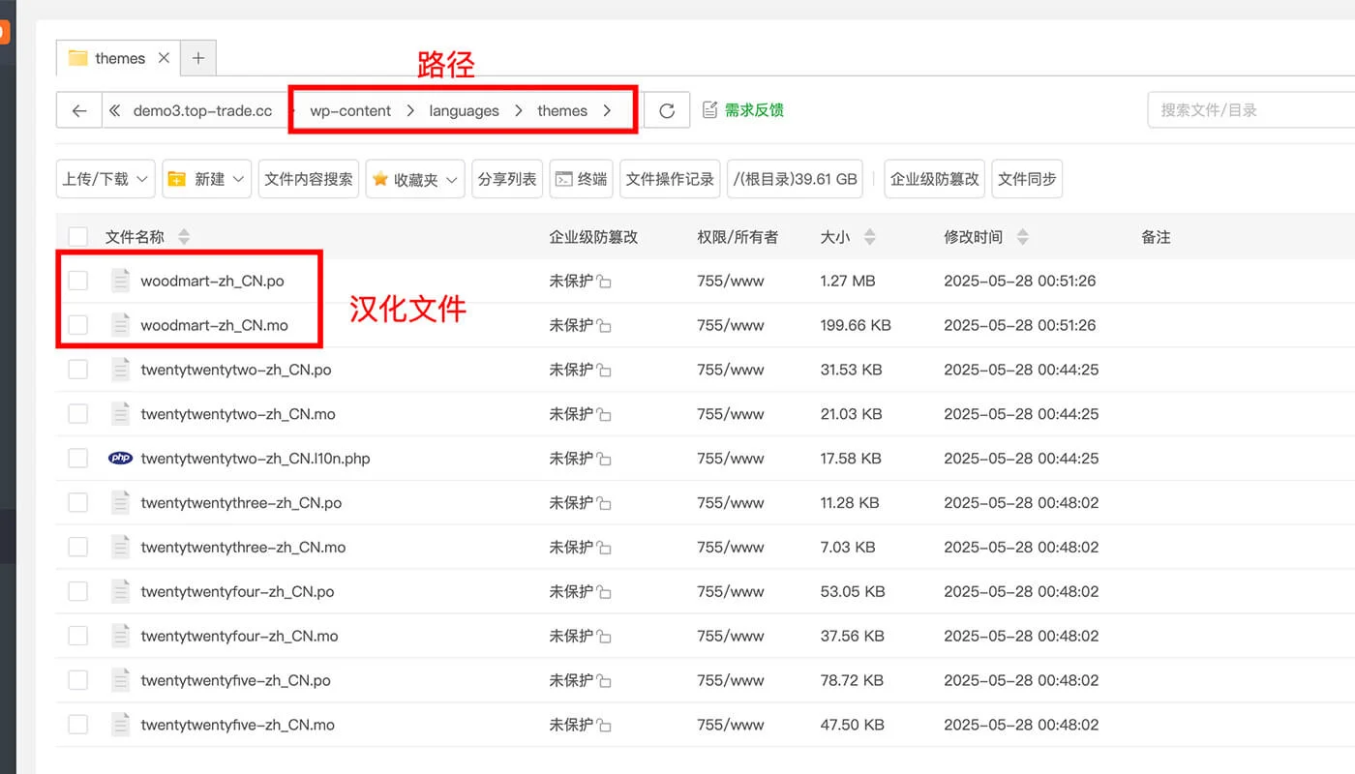Check the select-all checkbox in the header row
Viewport: 1355px width, 774px height.
click(x=77, y=235)
